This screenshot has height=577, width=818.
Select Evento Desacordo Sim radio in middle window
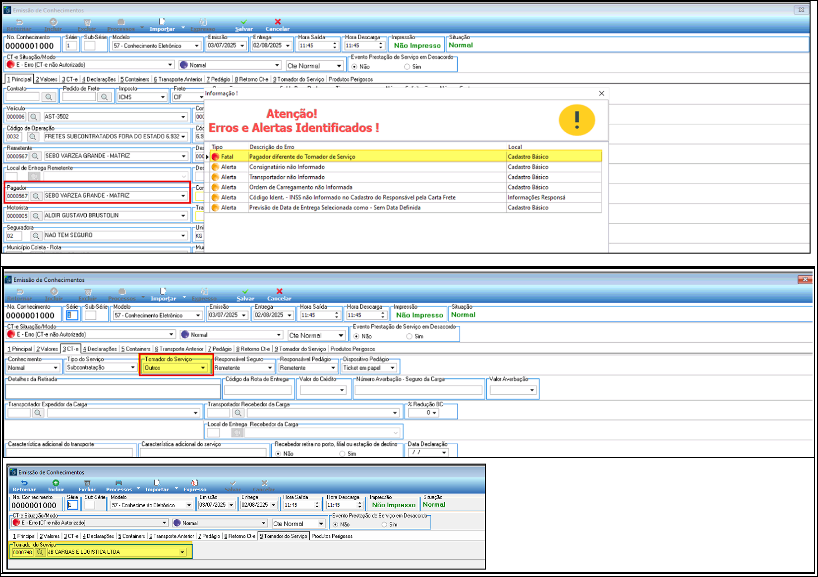click(409, 336)
